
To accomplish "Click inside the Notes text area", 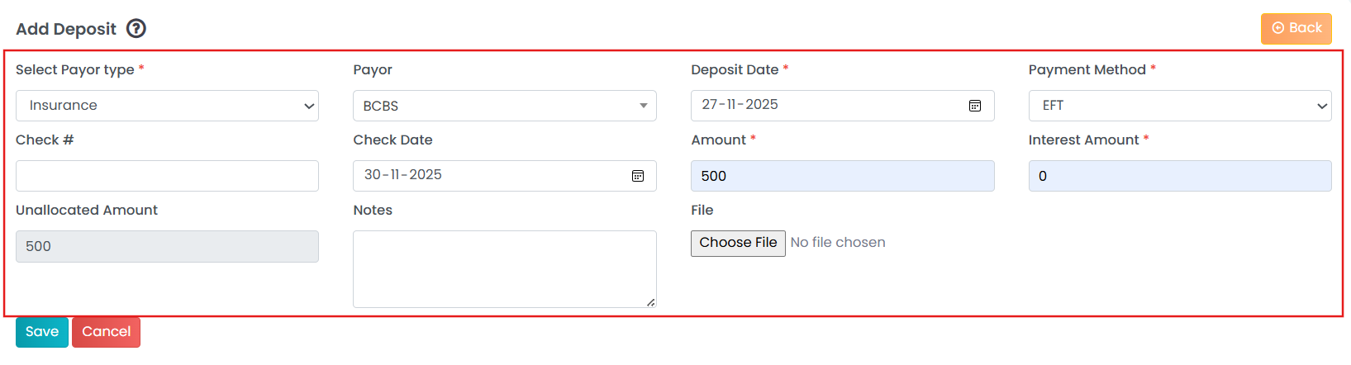I will 504,268.
